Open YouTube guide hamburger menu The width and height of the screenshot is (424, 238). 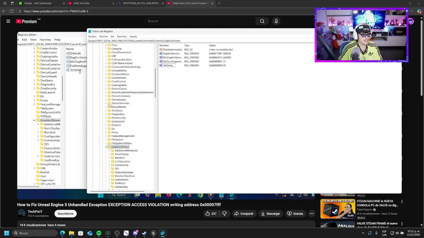8,21
